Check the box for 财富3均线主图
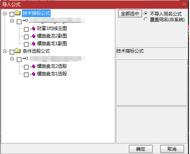Image resolution: width=190 pixels, height=154 pixels. point(26,29)
